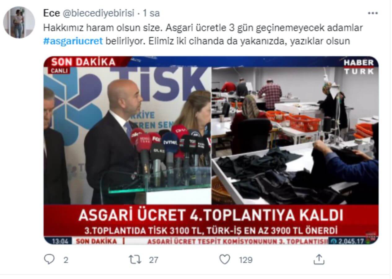Click the textile workshop half of the image

click(x=295, y=136)
